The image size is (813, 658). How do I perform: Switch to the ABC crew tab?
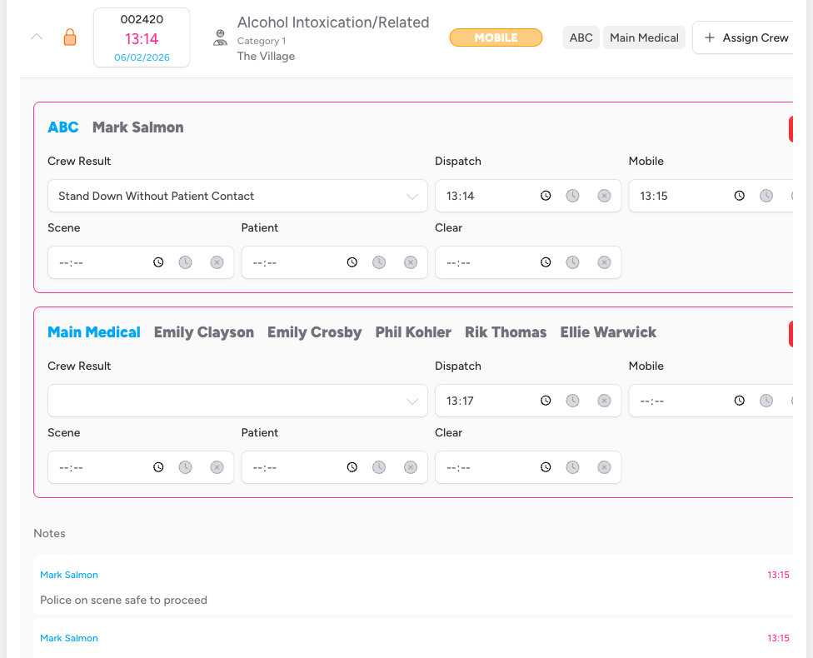[x=581, y=37]
